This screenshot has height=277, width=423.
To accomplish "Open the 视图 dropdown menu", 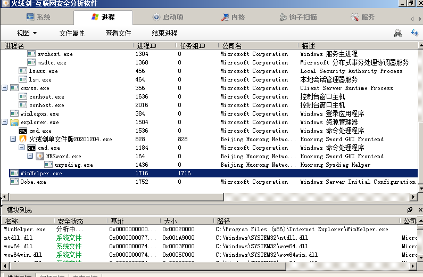I will coord(27,33).
